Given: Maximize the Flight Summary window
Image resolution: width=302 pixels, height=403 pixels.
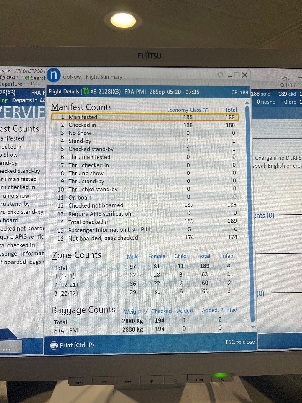Looking at the screenshot, I should [x=237, y=75].
